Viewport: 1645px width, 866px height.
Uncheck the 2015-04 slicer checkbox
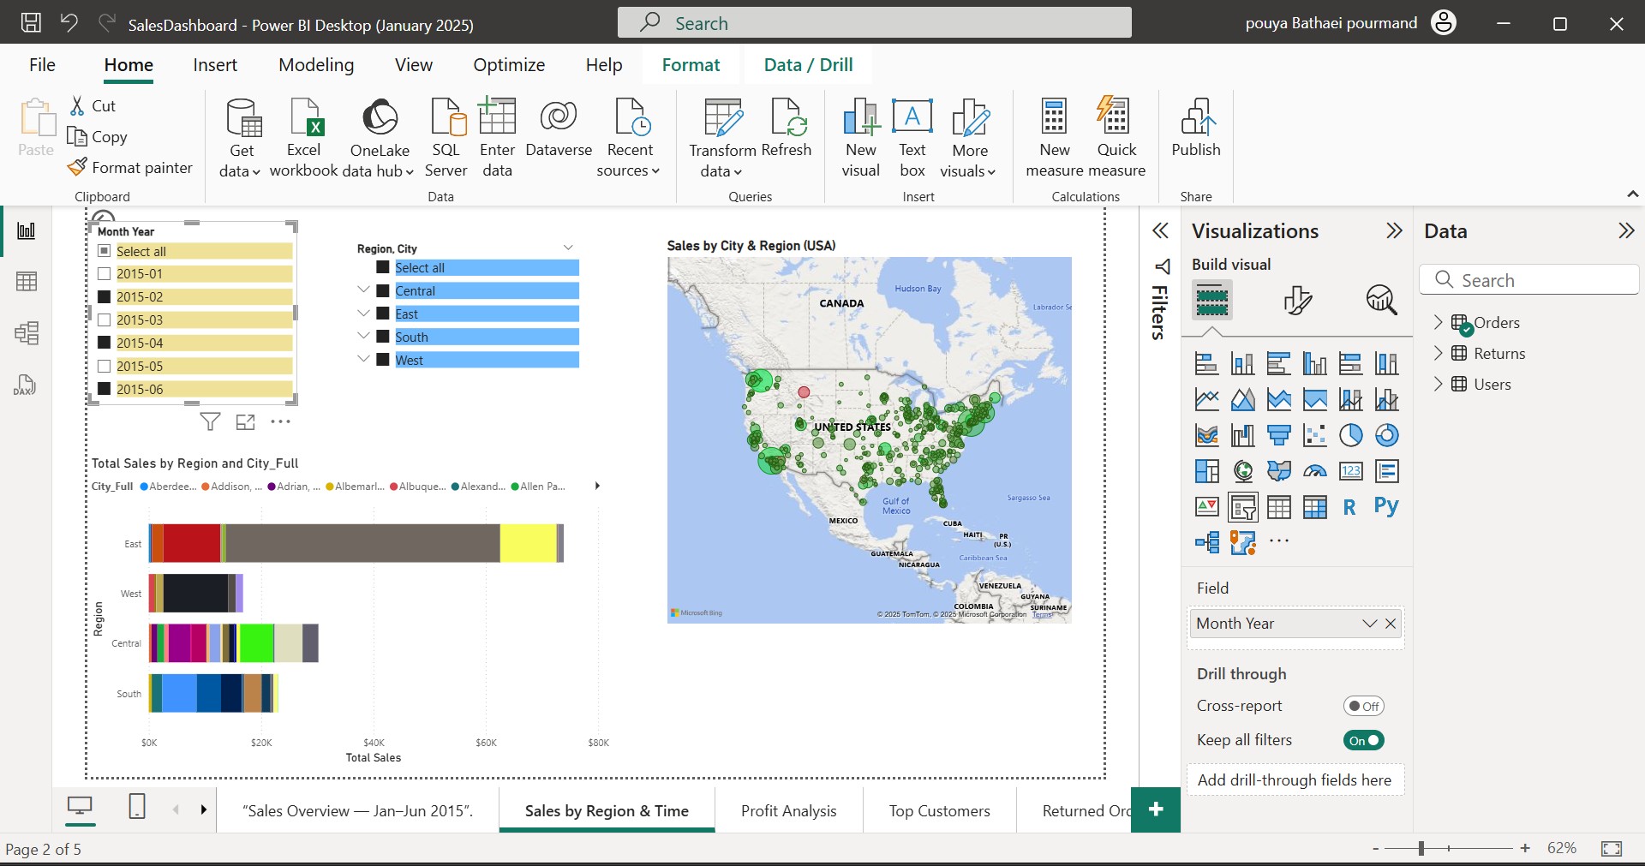pos(105,343)
